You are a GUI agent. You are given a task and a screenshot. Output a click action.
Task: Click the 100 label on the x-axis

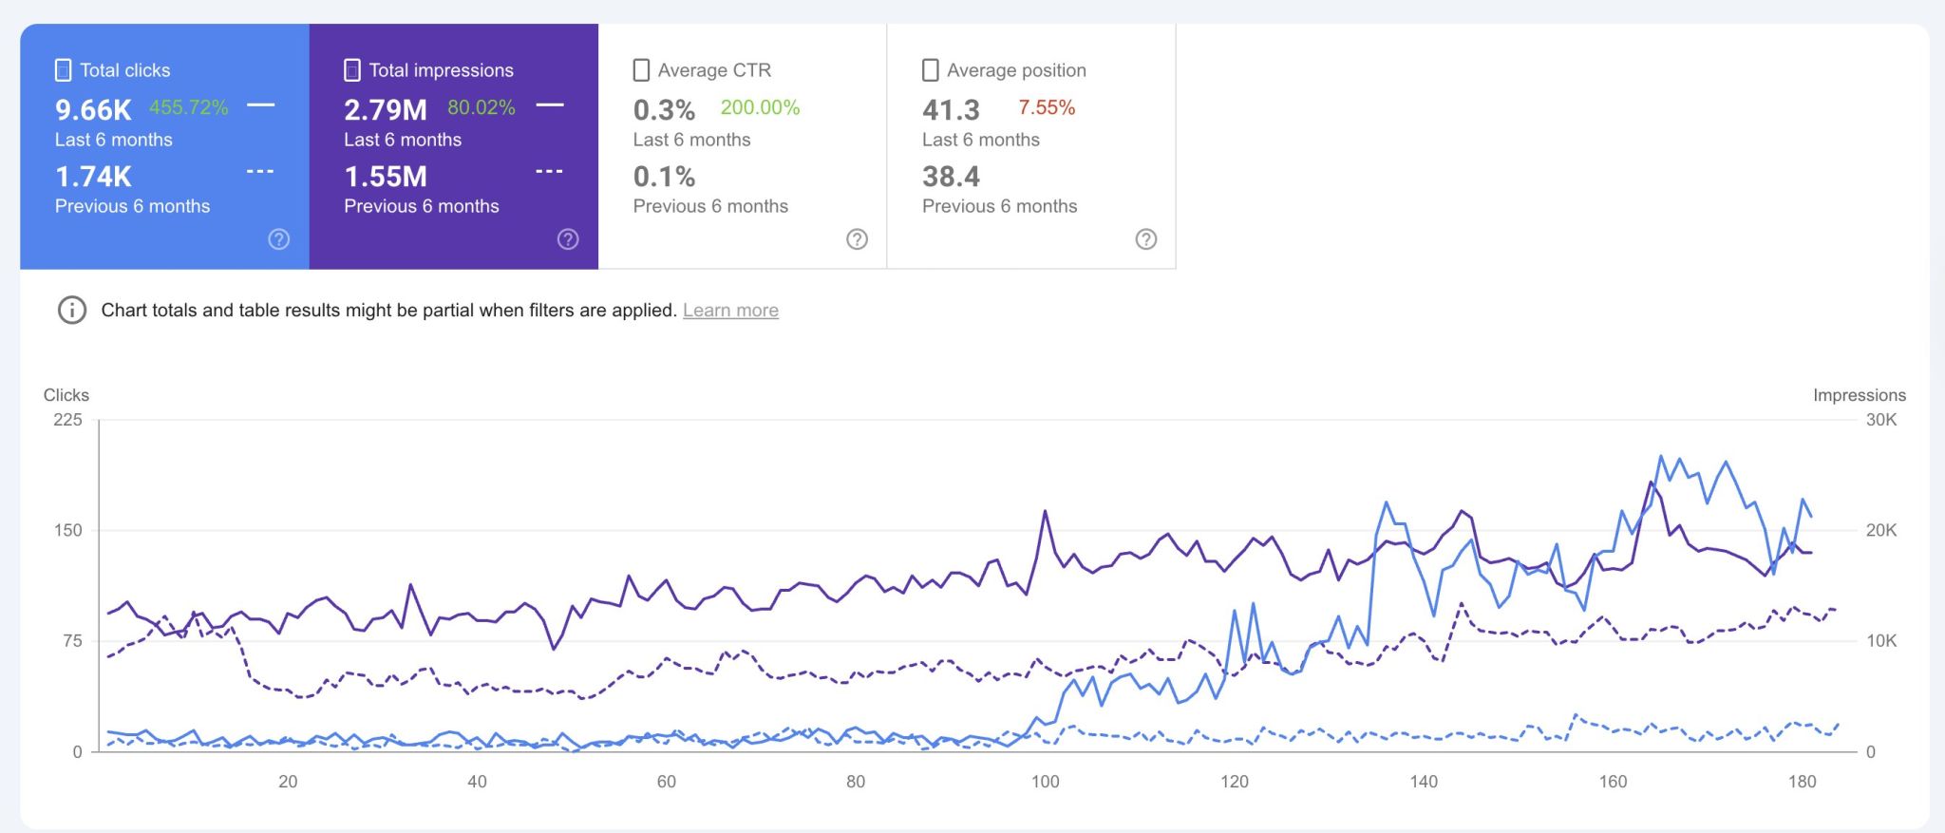(1045, 782)
